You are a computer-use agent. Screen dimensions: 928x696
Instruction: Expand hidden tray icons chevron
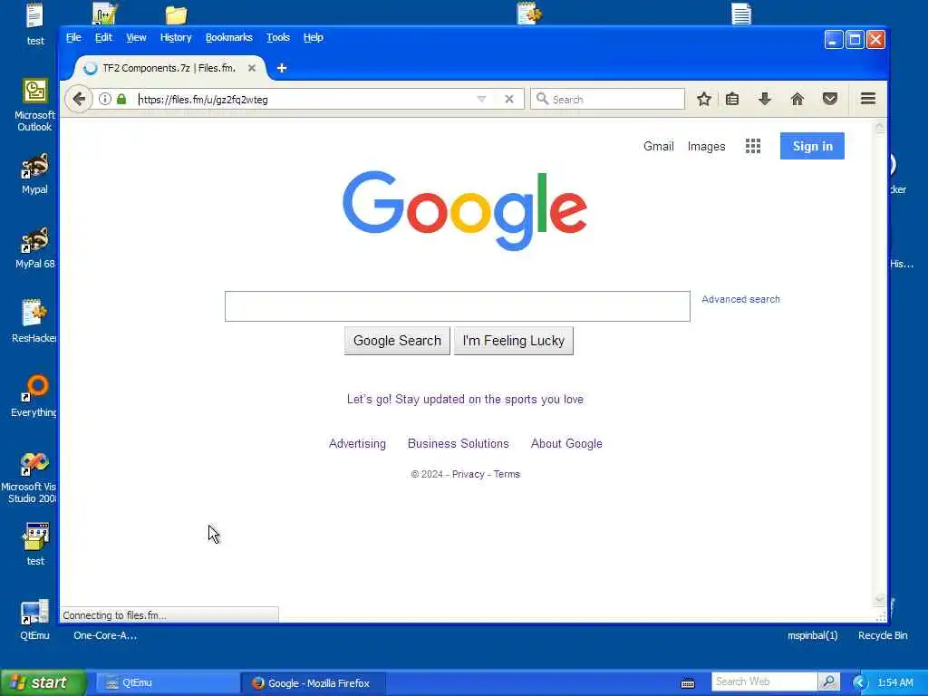coord(859,683)
